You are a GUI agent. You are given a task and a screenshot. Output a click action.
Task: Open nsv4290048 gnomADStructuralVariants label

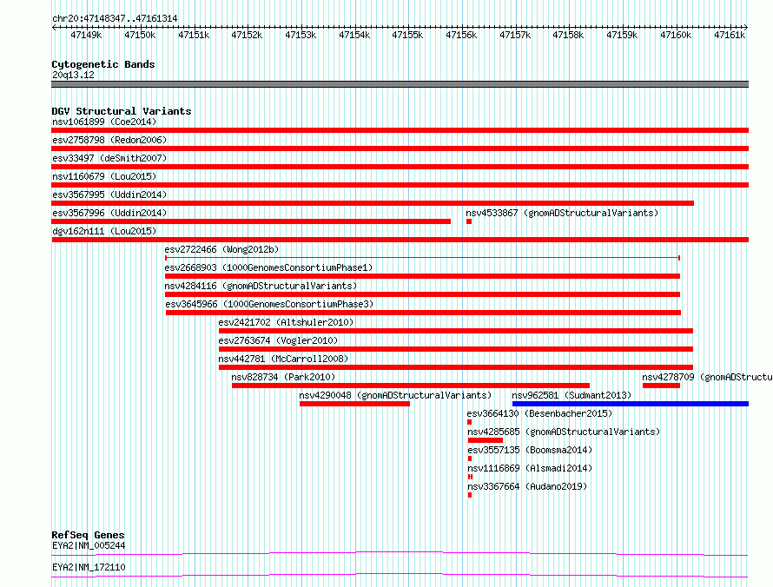(x=395, y=395)
